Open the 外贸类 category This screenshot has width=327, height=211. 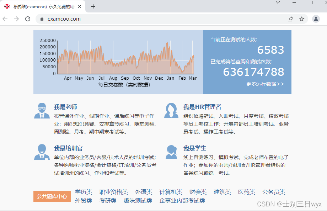(x=84, y=200)
